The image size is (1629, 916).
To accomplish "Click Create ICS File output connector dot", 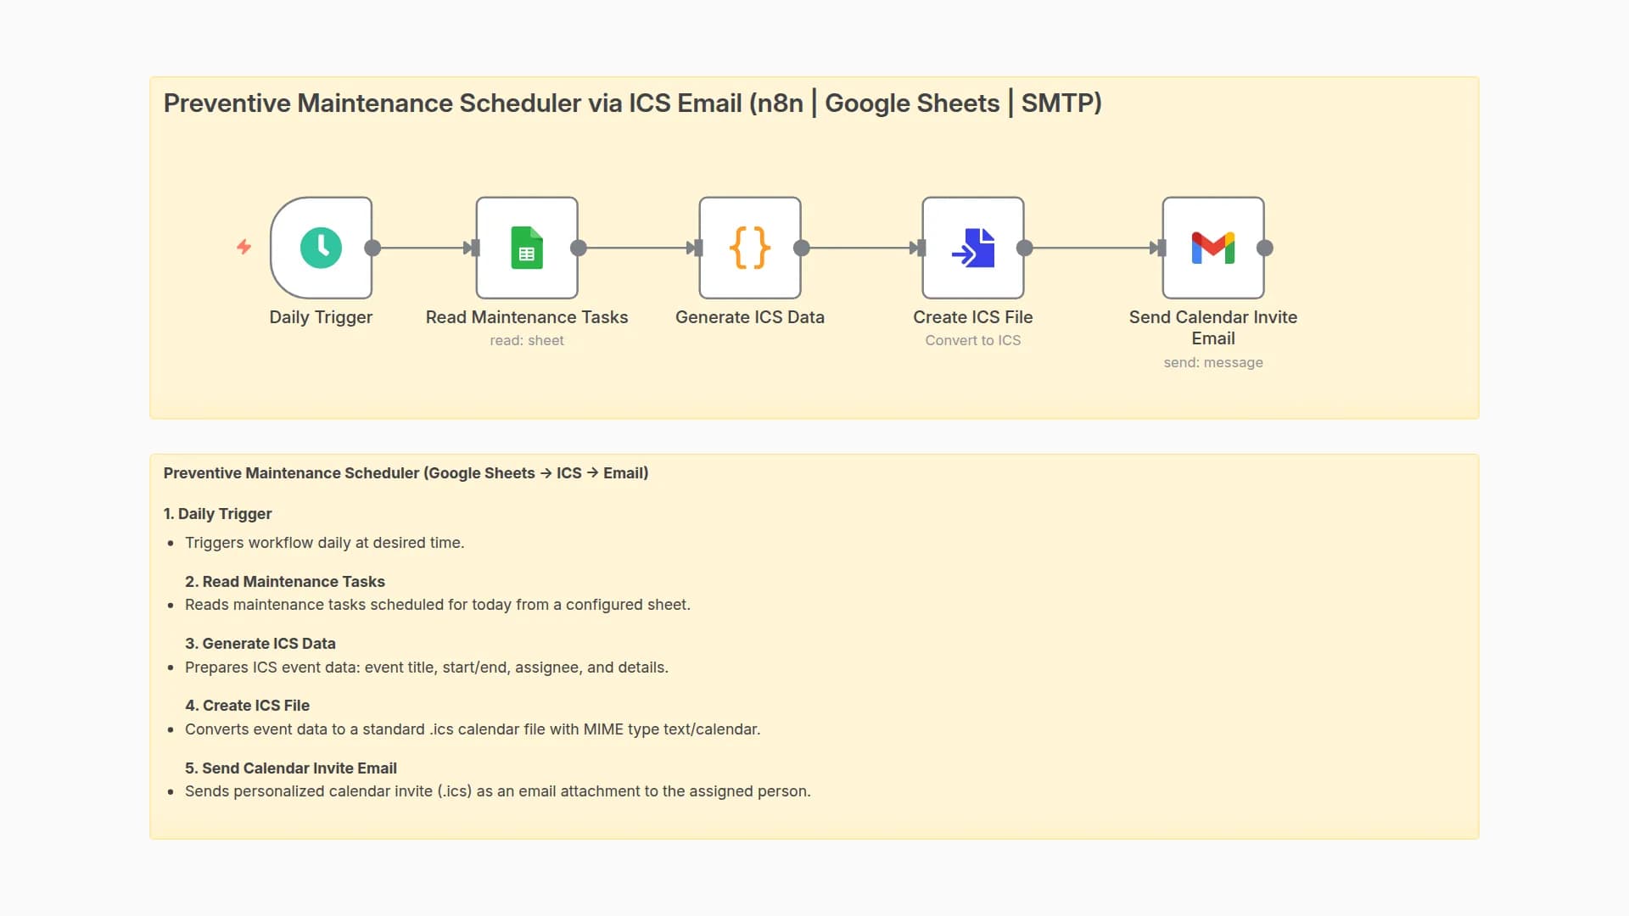I will (x=1025, y=248).
